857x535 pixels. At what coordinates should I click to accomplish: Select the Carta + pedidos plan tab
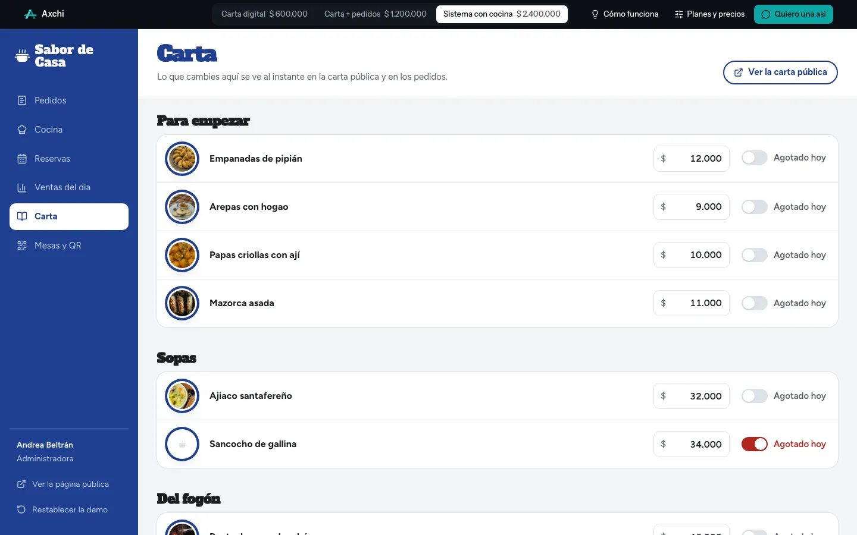click(376, 14)
